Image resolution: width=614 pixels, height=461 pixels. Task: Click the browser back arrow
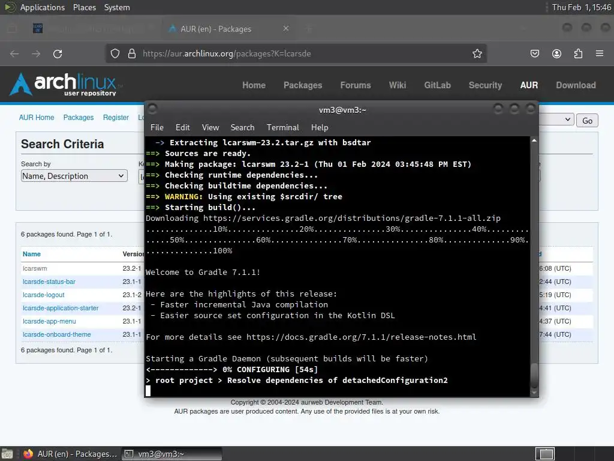pyautogui.click(x=14, y=53)
